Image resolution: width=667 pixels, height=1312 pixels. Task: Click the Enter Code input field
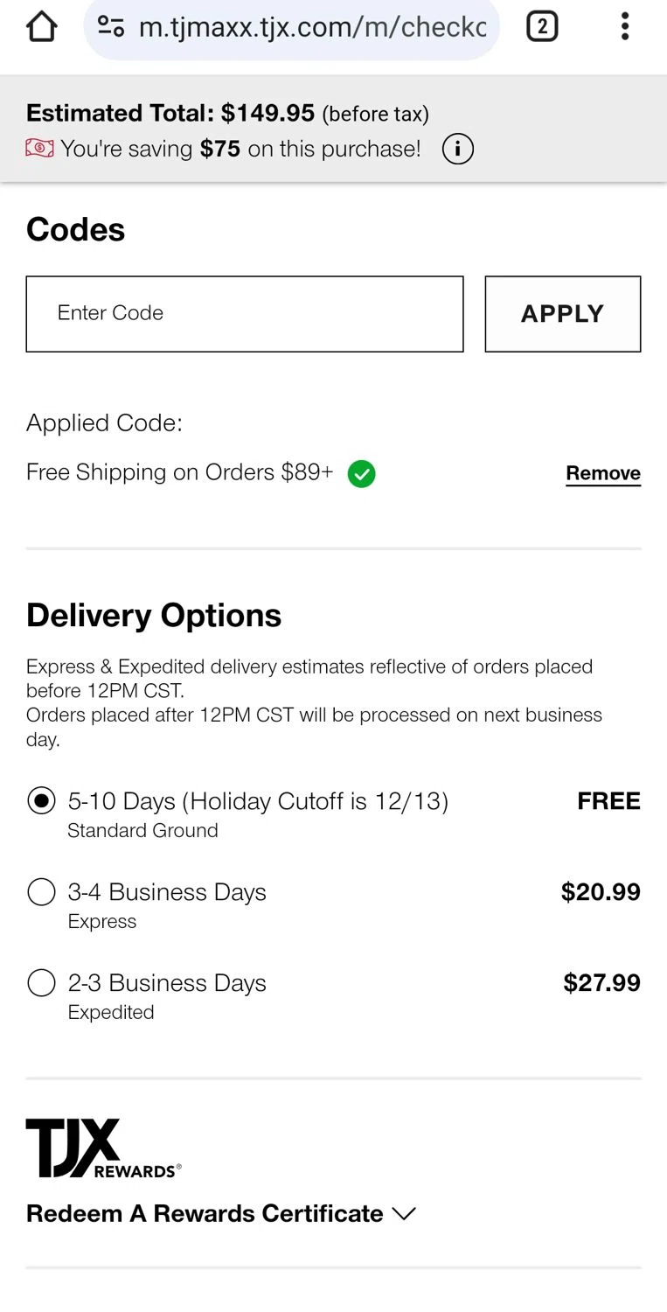(x=245, y=313)
